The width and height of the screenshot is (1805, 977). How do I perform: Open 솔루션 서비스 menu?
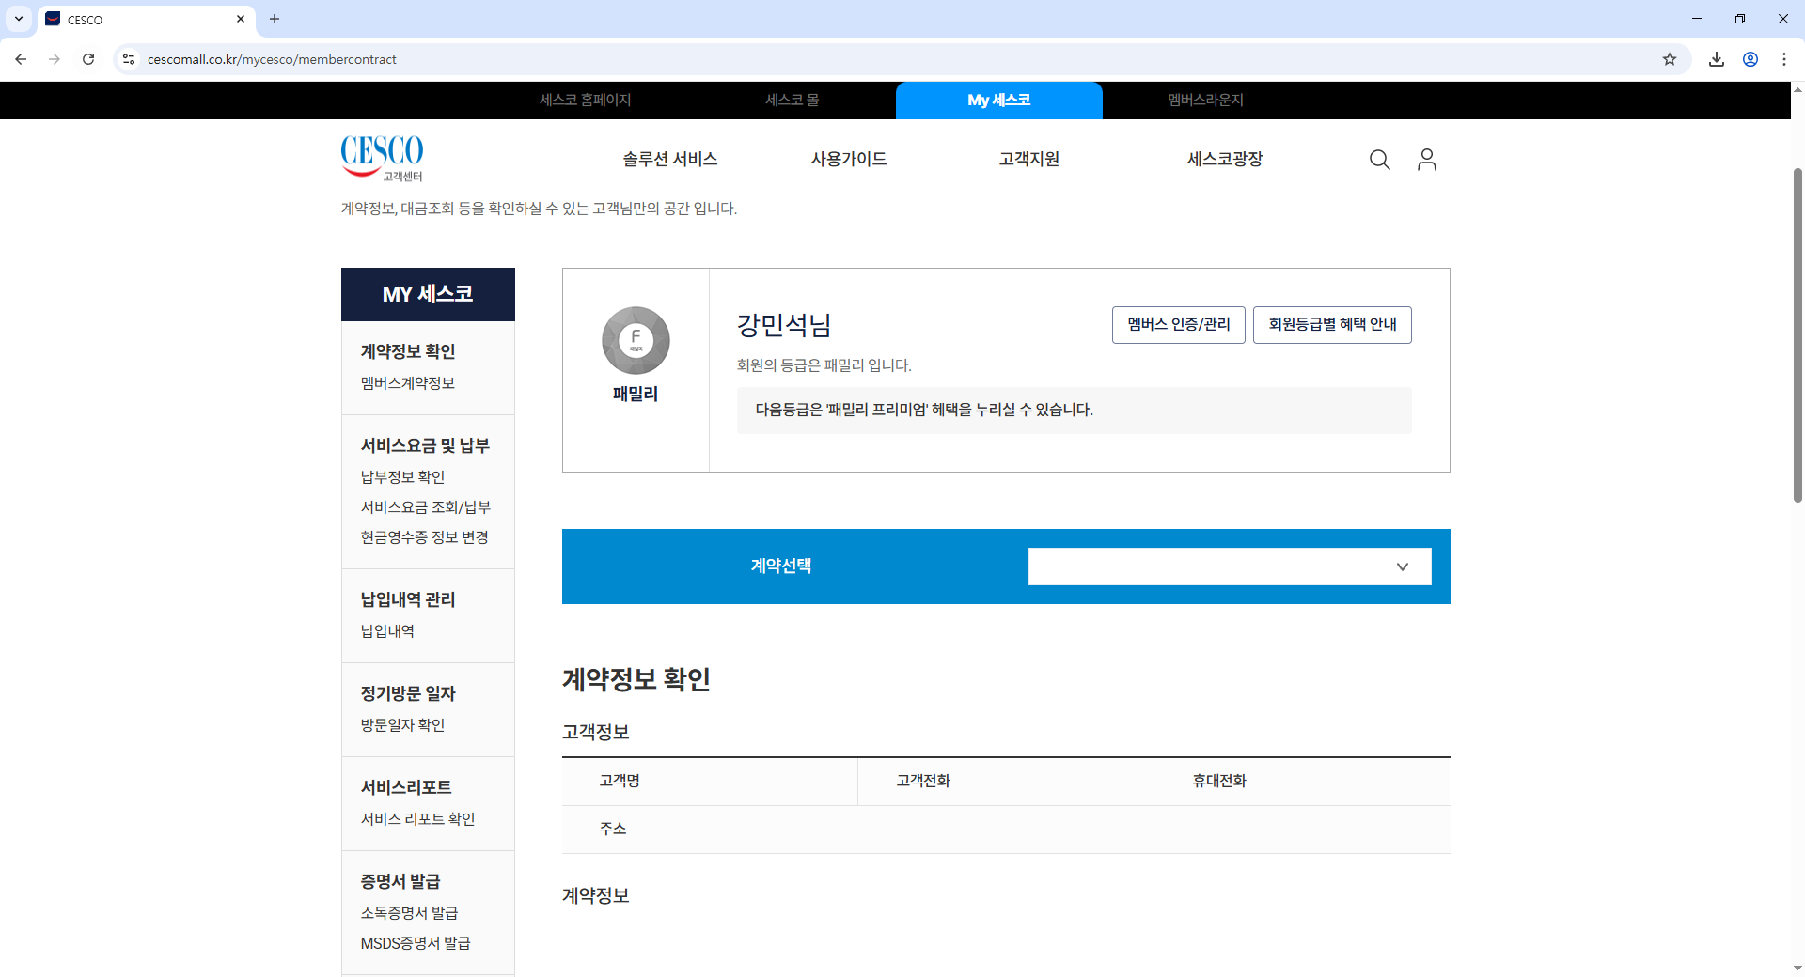pos(669,159)
